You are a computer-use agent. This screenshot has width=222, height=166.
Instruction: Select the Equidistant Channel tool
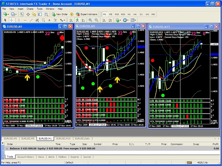click(x=37, y=20)
